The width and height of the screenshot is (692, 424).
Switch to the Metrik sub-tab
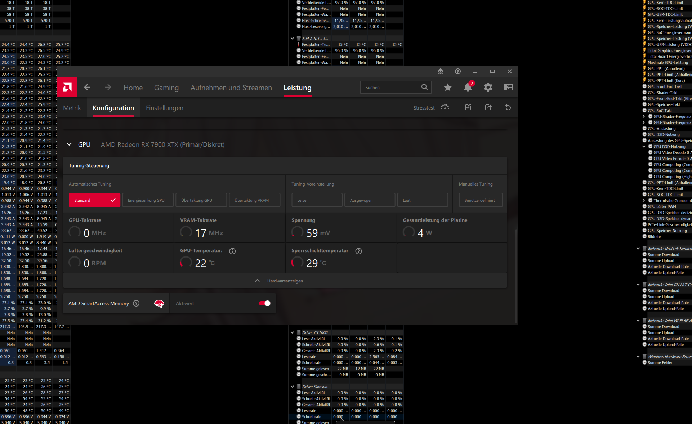[x=72, y=108]
